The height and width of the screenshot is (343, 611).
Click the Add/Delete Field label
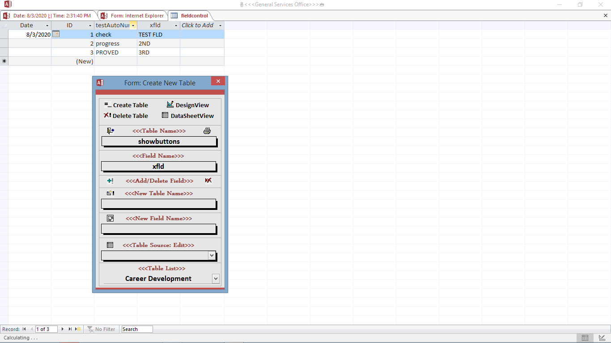(x=160, y=181)
